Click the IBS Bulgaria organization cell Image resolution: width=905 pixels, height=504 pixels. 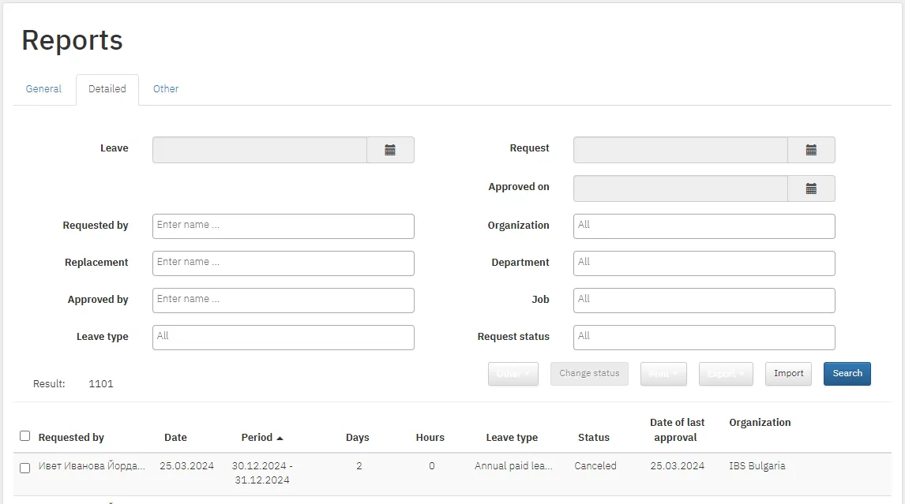pos(757,466)
